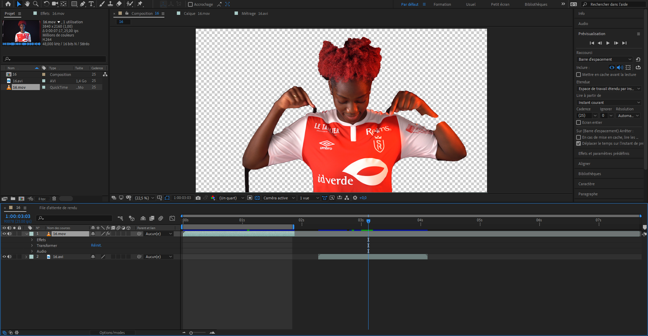
Task: Switch to the Bibliothèques workspace
Action: click(536, 4)
